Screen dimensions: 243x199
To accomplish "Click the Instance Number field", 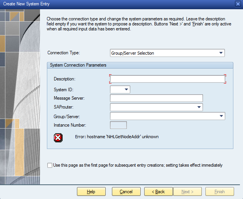I will pyautogui.click(x=118, y=125).
